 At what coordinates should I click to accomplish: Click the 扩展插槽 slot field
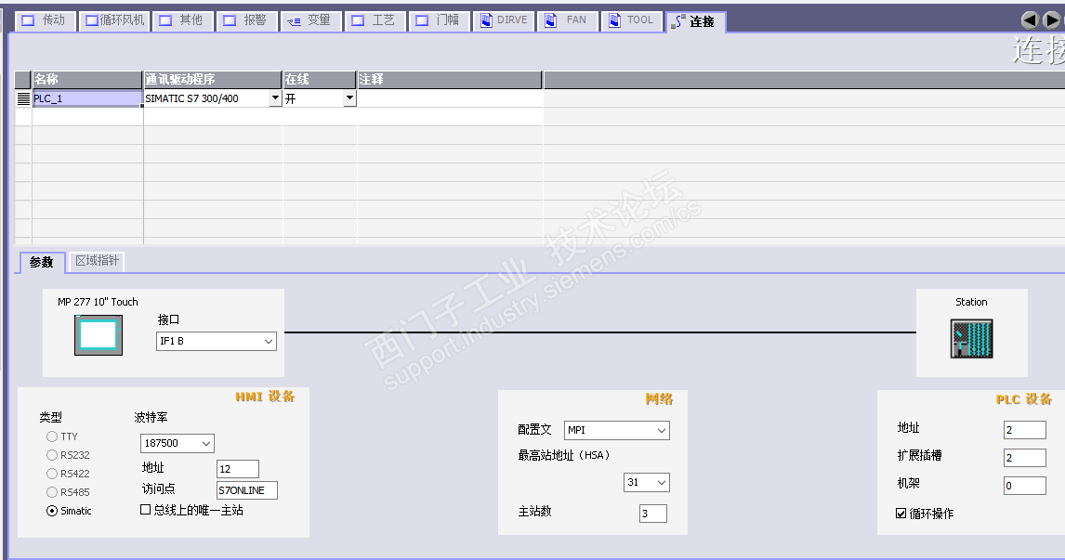[1025, 458]
